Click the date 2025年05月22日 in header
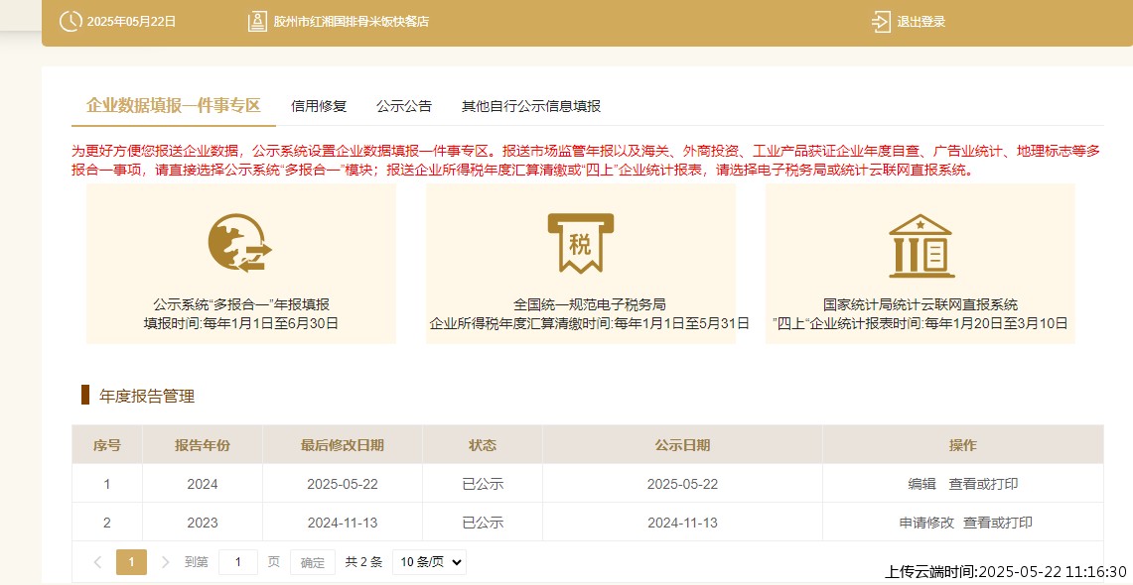The height and width of the screenshot is (585, 1133). (x=131, y=22)
